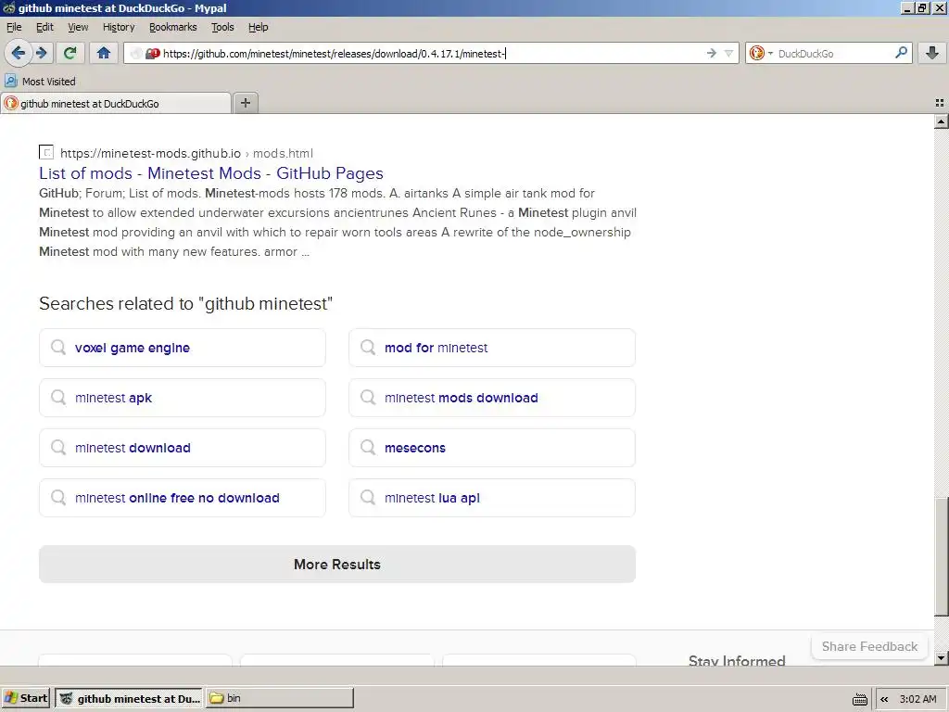The height and width of the screenshot is (712, 949).
Task: Search related term mod for minetest
Action: pyautogui.click(x=492, y=348)
